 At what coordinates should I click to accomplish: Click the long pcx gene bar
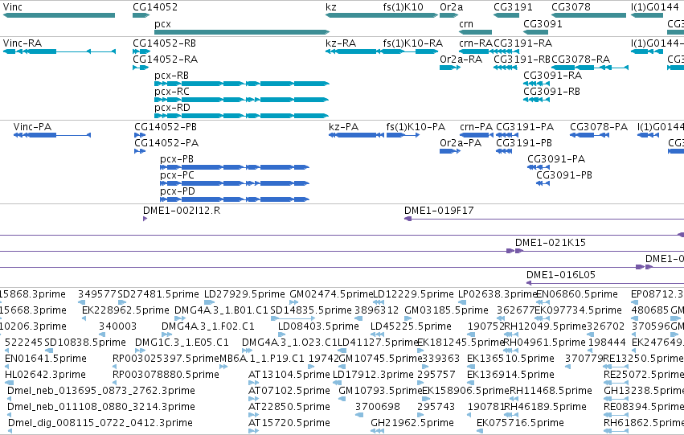(242, 32)
